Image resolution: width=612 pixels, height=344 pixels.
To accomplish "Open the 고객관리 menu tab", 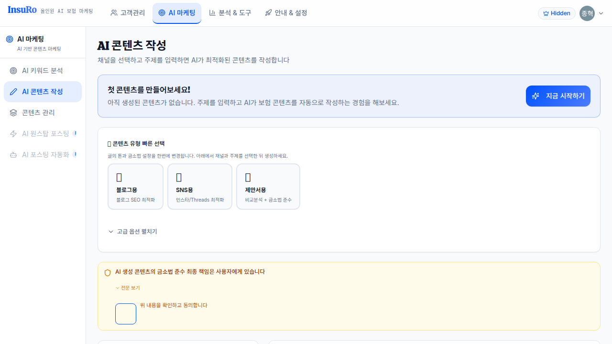I will (x=128, y=13).
